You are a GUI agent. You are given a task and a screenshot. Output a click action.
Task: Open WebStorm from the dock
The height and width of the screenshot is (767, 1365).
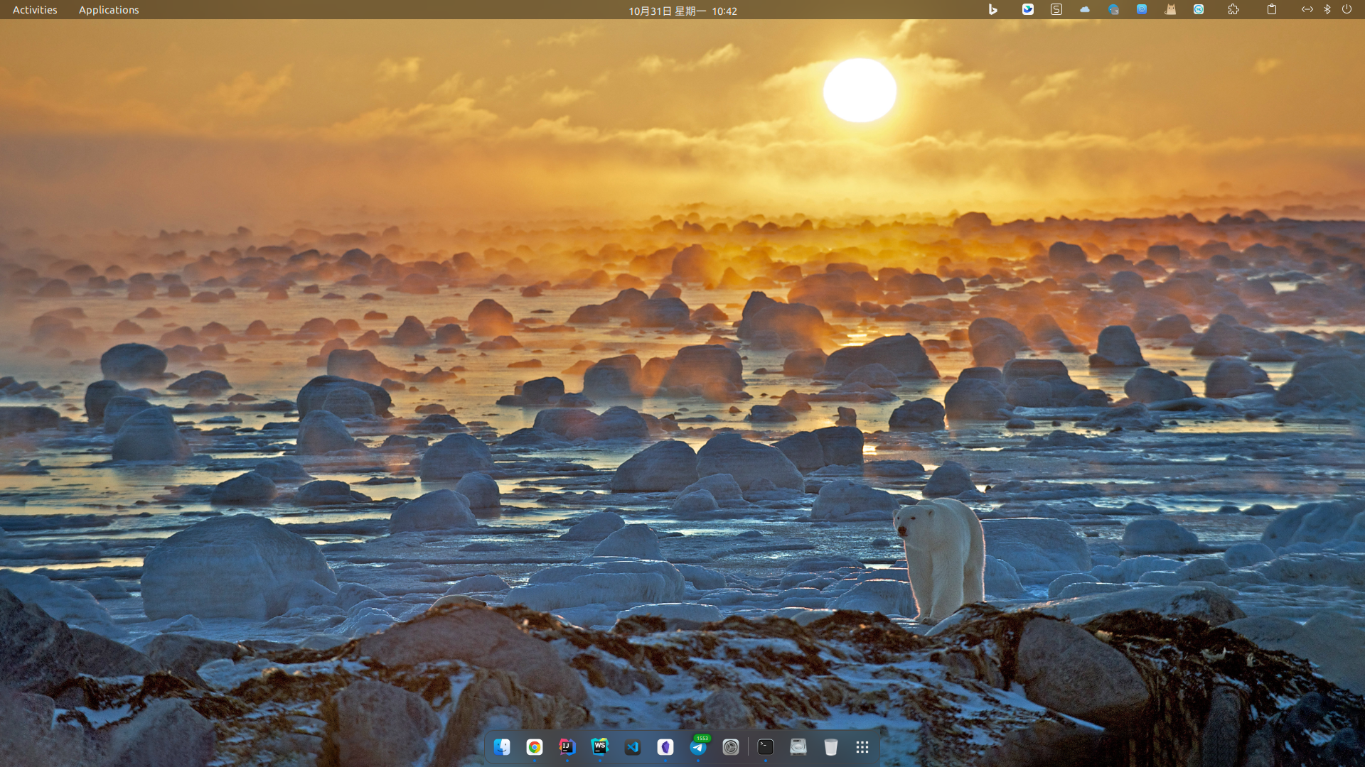600,747
